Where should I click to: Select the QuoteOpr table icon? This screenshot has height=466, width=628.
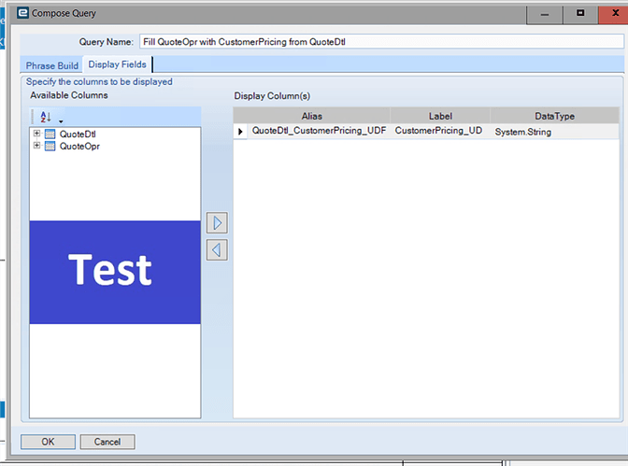click(x=50, y=146)
